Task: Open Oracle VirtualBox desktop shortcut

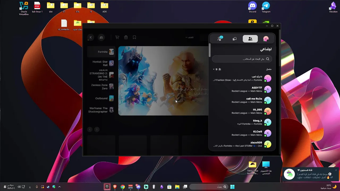Action: point(24,8)
